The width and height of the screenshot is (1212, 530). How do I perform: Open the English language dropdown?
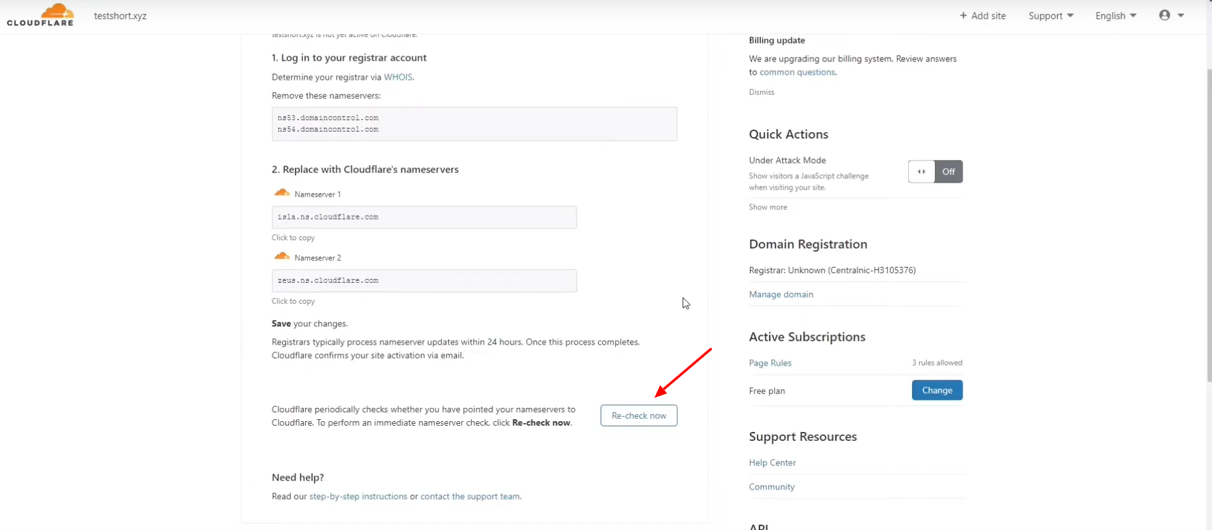[1116, 16]
